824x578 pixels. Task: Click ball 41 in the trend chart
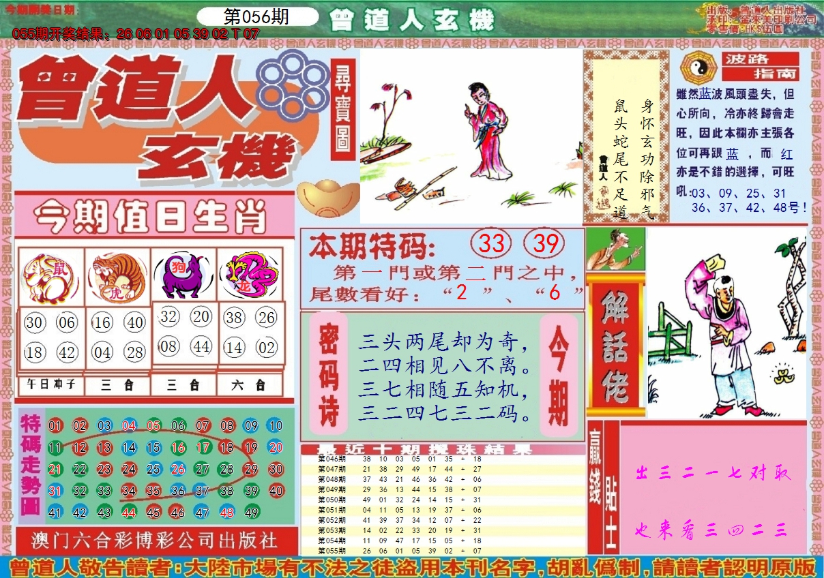point(55,513)
